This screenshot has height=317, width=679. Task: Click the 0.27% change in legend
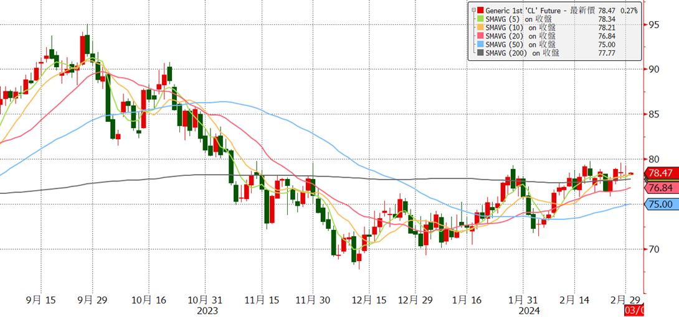[x=629, y=11]
